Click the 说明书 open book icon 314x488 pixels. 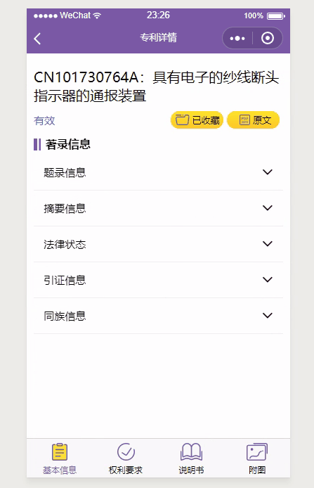(x=191, y=451)
